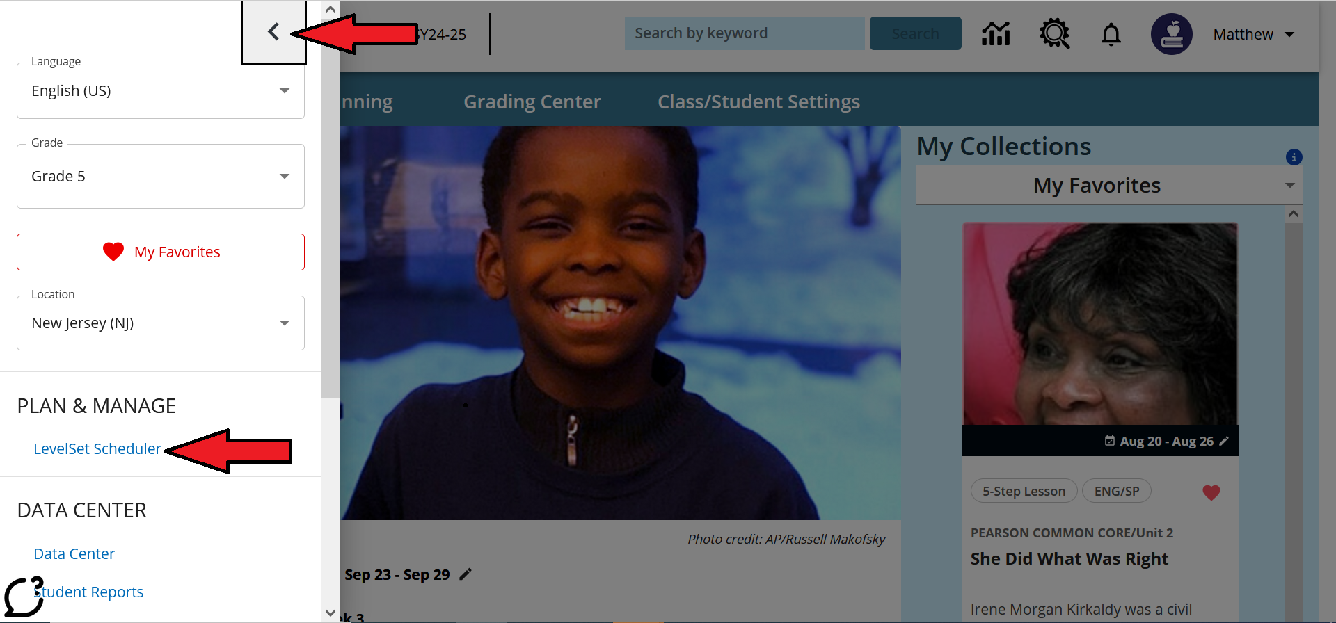Click the PEARSON COMMON CORE/Unit 2 label
This screenshot has height=623, width=1336.
click(1072, 533)
